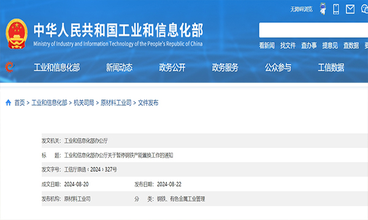Click the email envelope icon
Image resolution: width=368 pixels, height=220 pixels.
[x=350, y=9]
